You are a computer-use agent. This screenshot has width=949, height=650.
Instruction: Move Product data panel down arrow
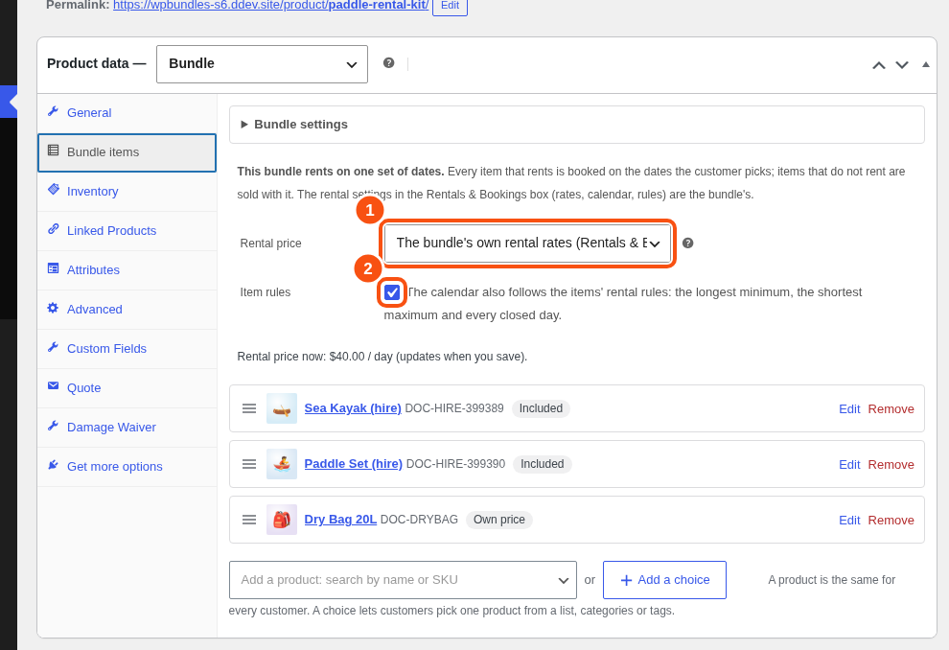click(x=902, y=65)
